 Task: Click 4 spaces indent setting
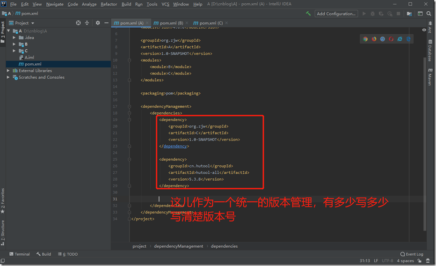coord(406,261)
